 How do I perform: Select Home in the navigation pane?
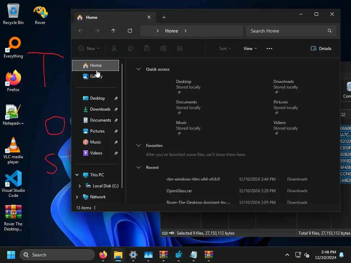click(95, 65)
